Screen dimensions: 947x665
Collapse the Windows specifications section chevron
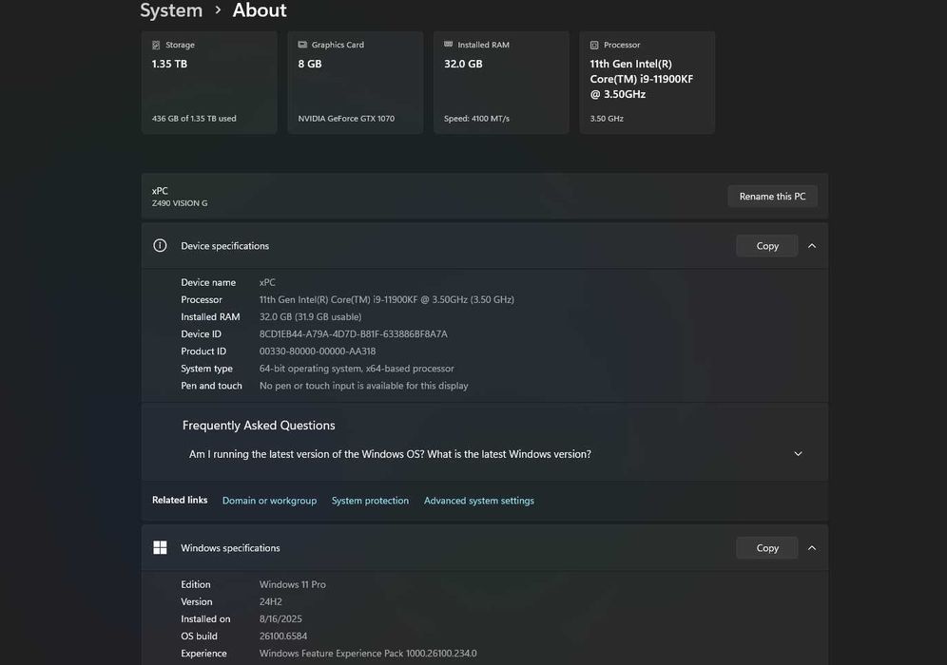812,547
